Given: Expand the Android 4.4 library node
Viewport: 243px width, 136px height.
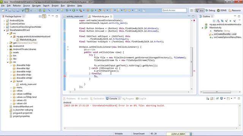Looking at the screenshot, I should (x=8, y=46).
